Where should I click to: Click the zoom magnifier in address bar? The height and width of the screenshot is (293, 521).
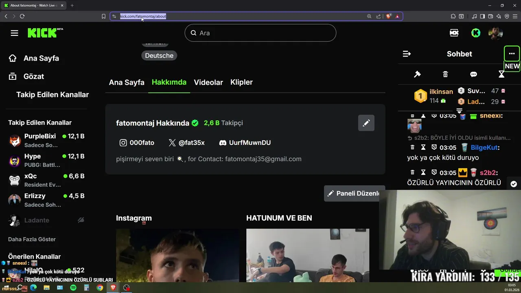pos(369,16)
